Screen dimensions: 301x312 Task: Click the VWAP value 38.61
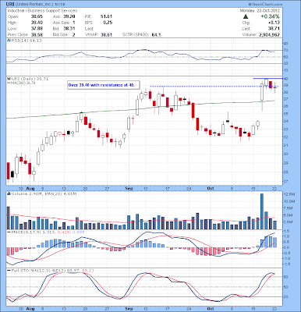pos(107,34)
